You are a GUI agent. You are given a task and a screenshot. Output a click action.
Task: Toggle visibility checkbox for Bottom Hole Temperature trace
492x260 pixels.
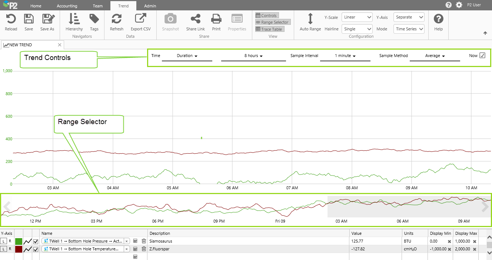(x=36, y=249)
